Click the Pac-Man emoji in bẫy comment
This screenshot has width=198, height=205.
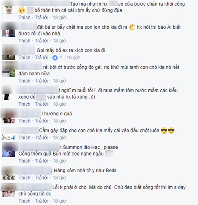pyautogui.click(x=132, y=27)
